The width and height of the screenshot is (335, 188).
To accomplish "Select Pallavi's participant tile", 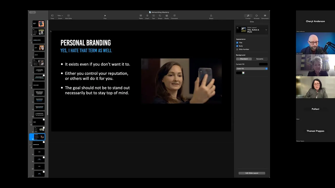I will pyautogui.click(x=315, y=109).
